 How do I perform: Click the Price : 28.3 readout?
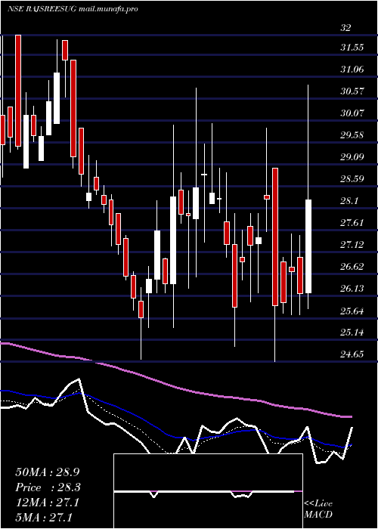(48, 487)
